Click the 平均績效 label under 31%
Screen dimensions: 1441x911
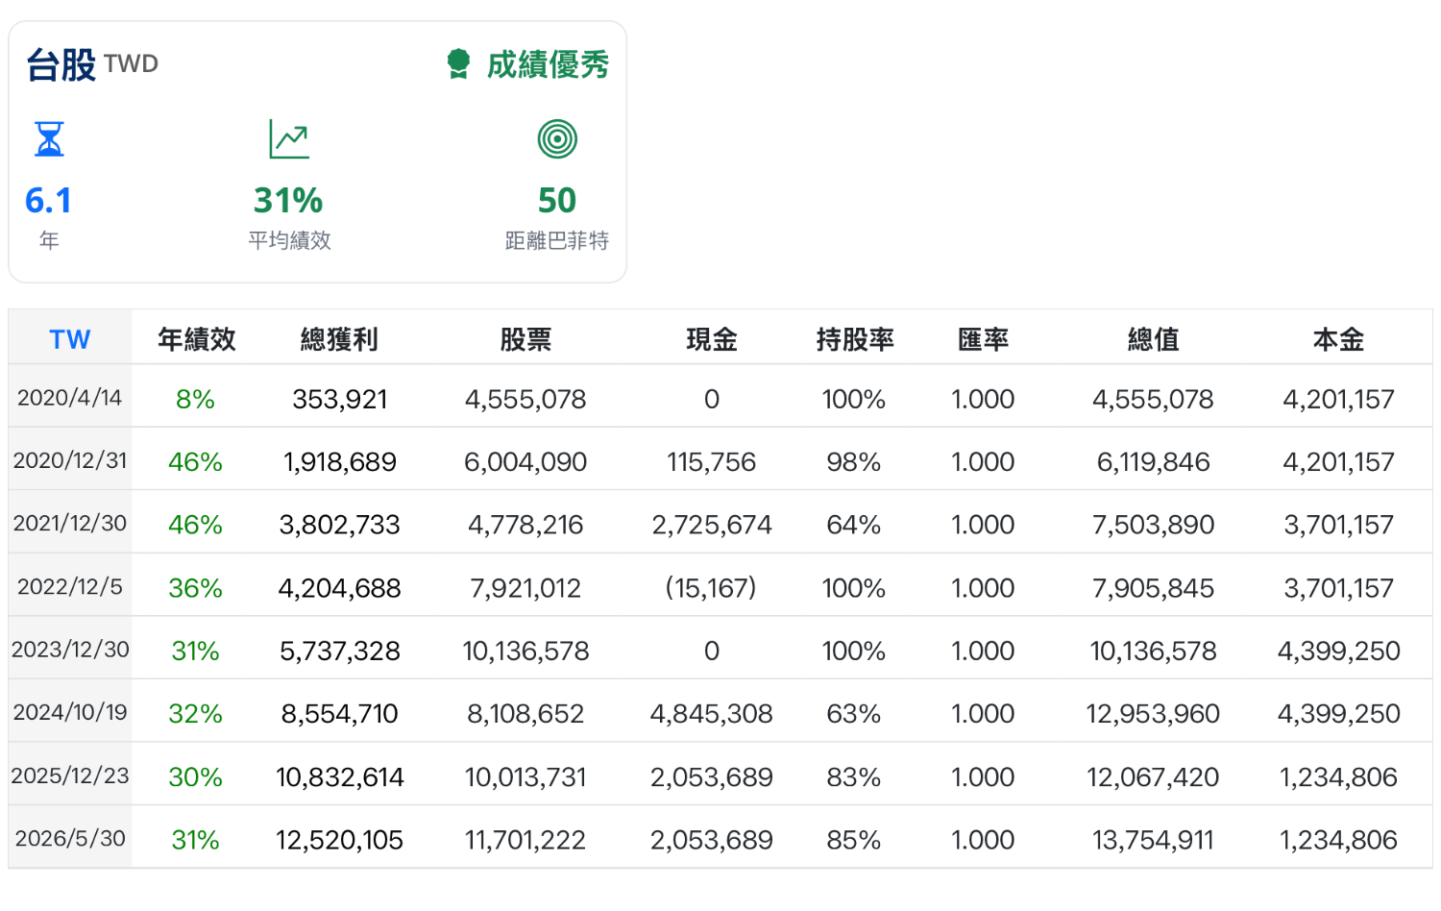[289, 240]
